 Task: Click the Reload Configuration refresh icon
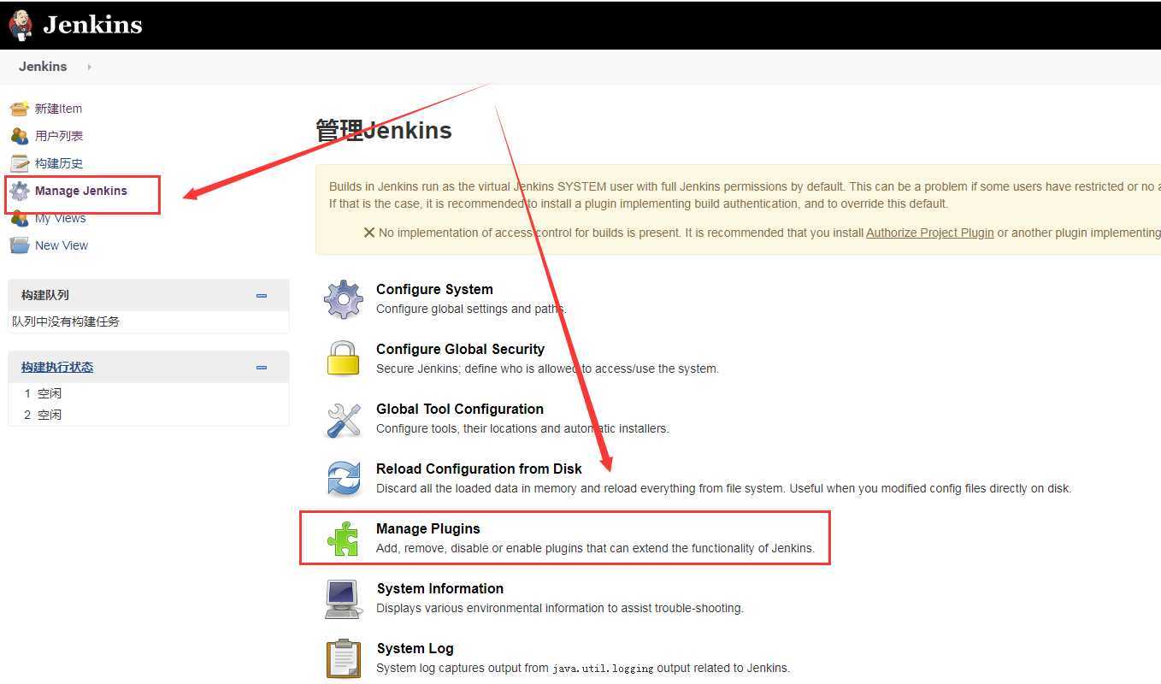(x=344, y=479)
